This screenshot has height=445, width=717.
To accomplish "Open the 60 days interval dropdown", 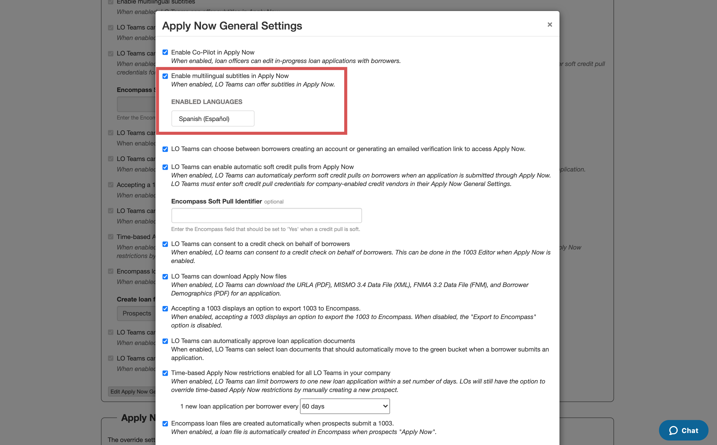I will click(x=345, y=406).
